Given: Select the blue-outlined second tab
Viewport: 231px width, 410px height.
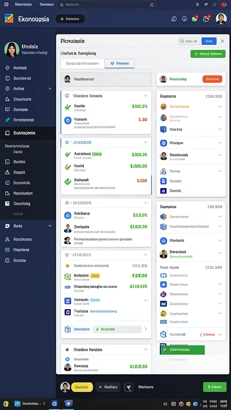Looking at the screenshot, I should pos(120,64).
